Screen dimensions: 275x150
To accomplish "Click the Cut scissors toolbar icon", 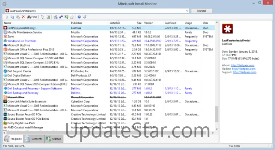I will coord(7,17).
